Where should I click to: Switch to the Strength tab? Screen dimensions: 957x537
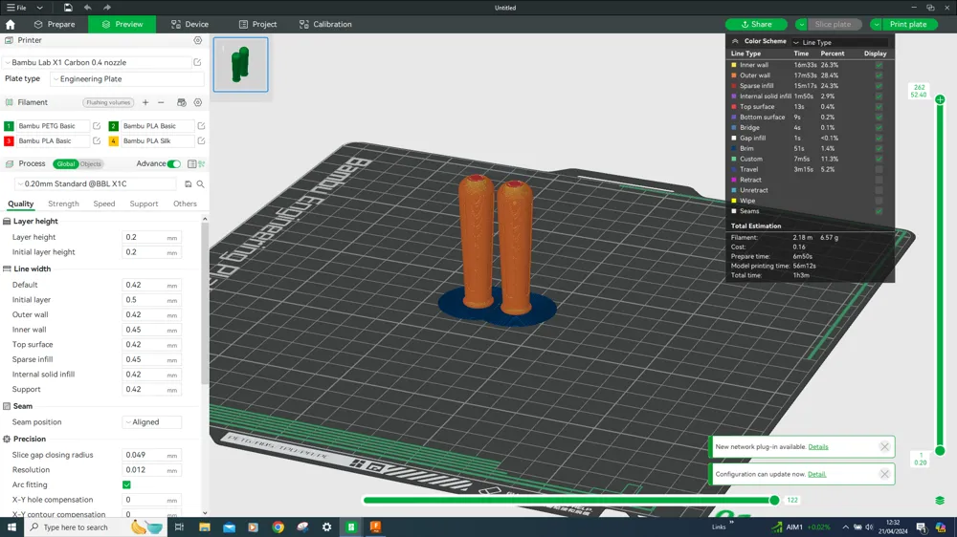(63, 204)
